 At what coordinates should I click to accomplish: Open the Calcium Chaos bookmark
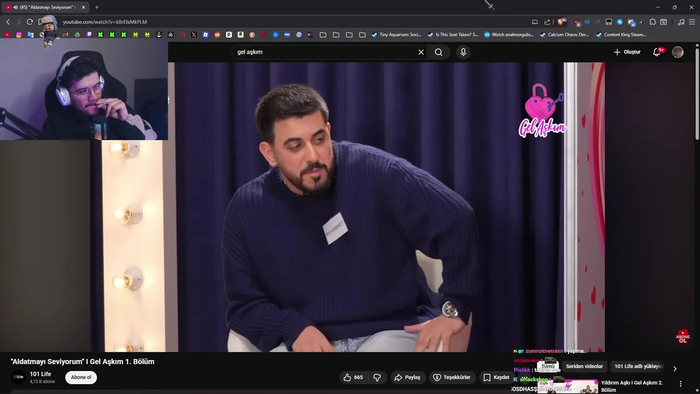564,34
